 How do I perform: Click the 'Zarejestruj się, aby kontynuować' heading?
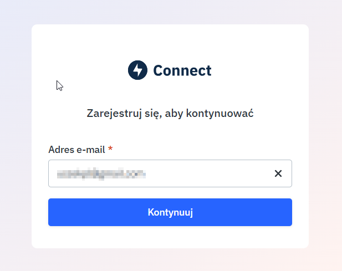pyautogui.click(x=170, y=114)
